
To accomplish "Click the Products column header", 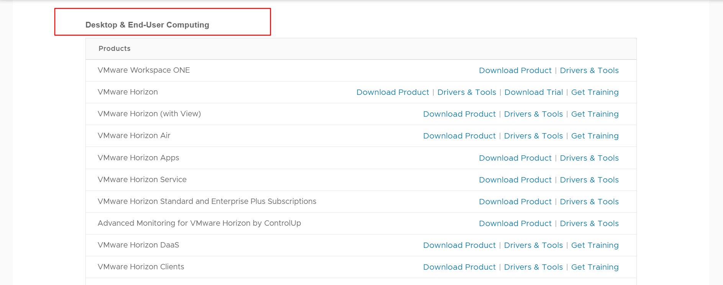I will (x=115, y=49).
